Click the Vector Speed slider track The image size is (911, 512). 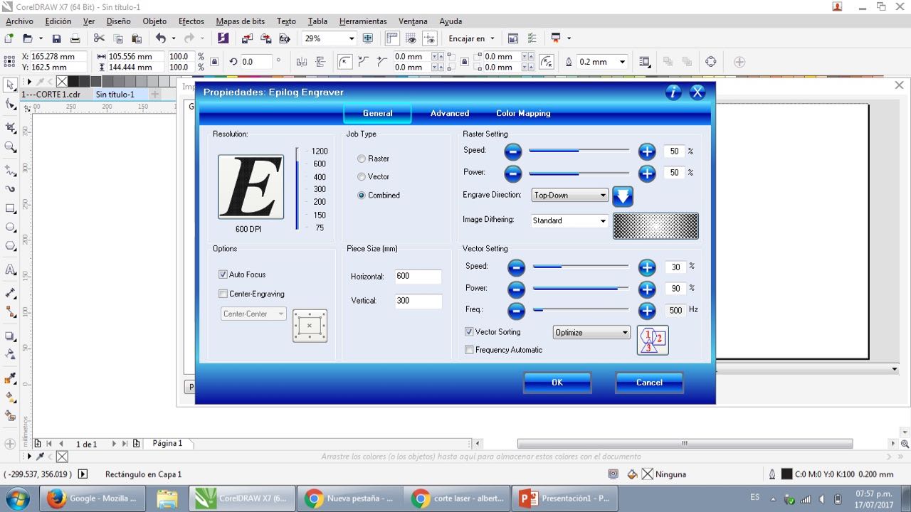[x=581, y=267]
